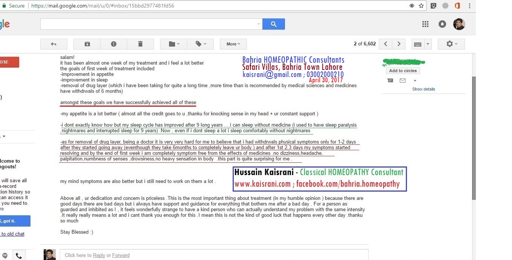Open the Chrome three-dot menu
Viewport: 512px width, 260px height.
[469, 6]
